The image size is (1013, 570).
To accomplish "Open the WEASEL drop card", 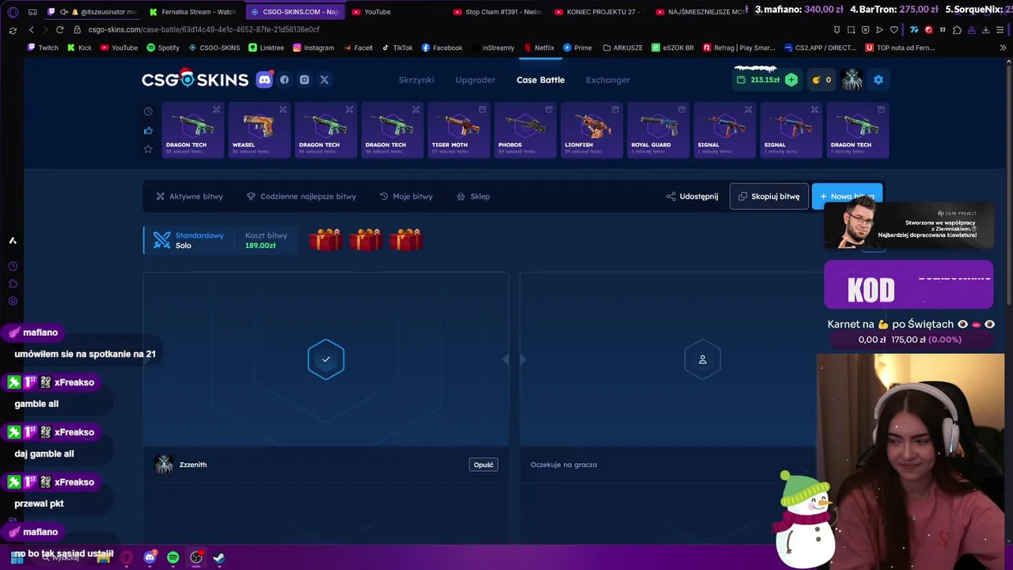I will pyautogui.click(x=259, y=131).
